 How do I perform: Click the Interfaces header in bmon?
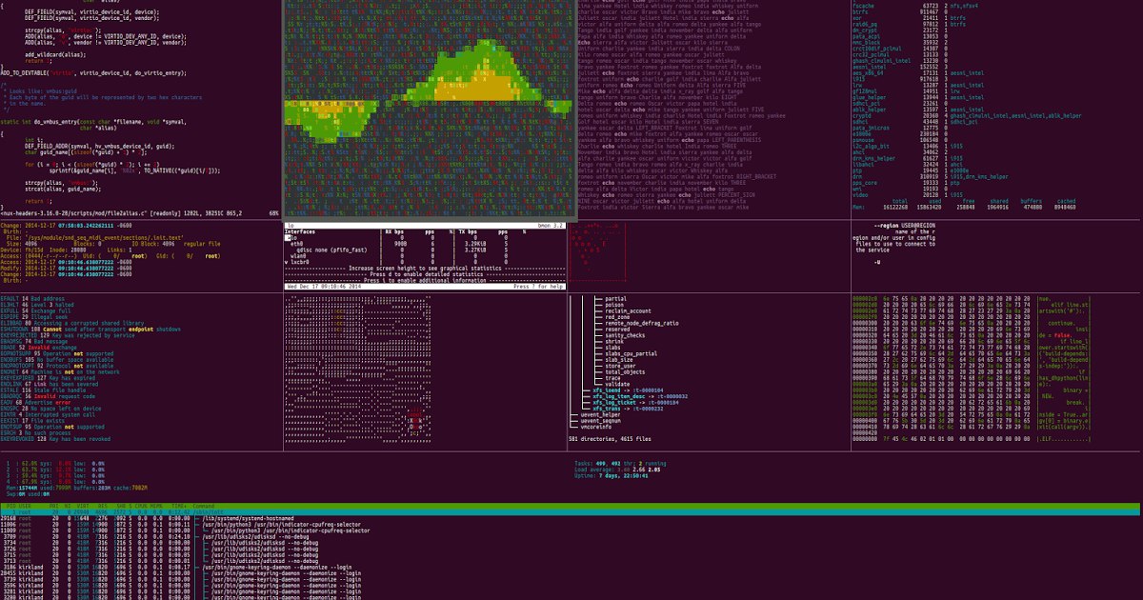300,231
